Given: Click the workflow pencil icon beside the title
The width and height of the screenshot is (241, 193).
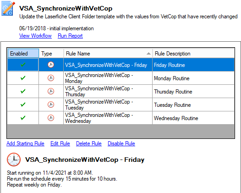Looking at the screenshot, I should pos(8,8).
